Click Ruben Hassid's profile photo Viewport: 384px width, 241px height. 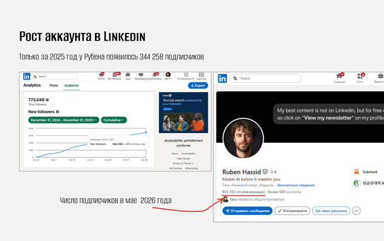pyautogui.click(x=243, y=138)
